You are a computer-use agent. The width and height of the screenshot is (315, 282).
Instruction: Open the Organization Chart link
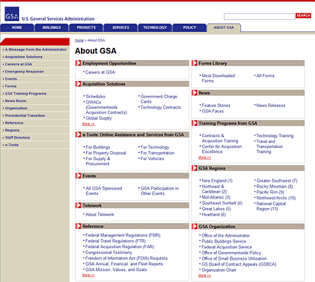coord(219,270)
